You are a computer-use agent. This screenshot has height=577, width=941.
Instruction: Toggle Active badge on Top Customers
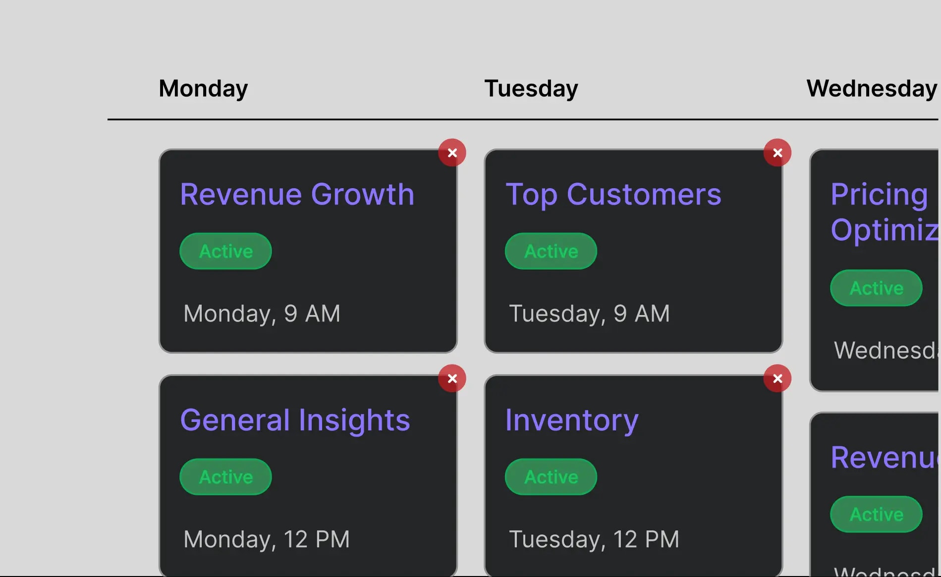click(551, 251)
